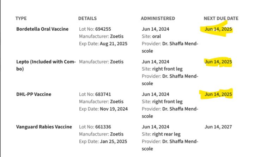Click the highlighted due date for Lepto
This screenshot has height=157, width=254.
[x=218, y=62]
